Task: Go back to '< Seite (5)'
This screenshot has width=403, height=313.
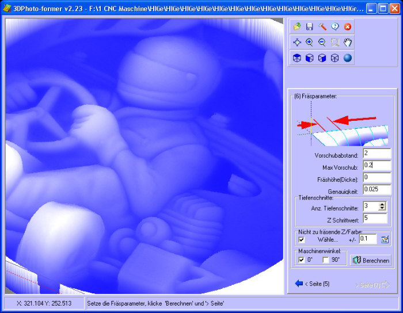Action: click(x=312, y=284)
